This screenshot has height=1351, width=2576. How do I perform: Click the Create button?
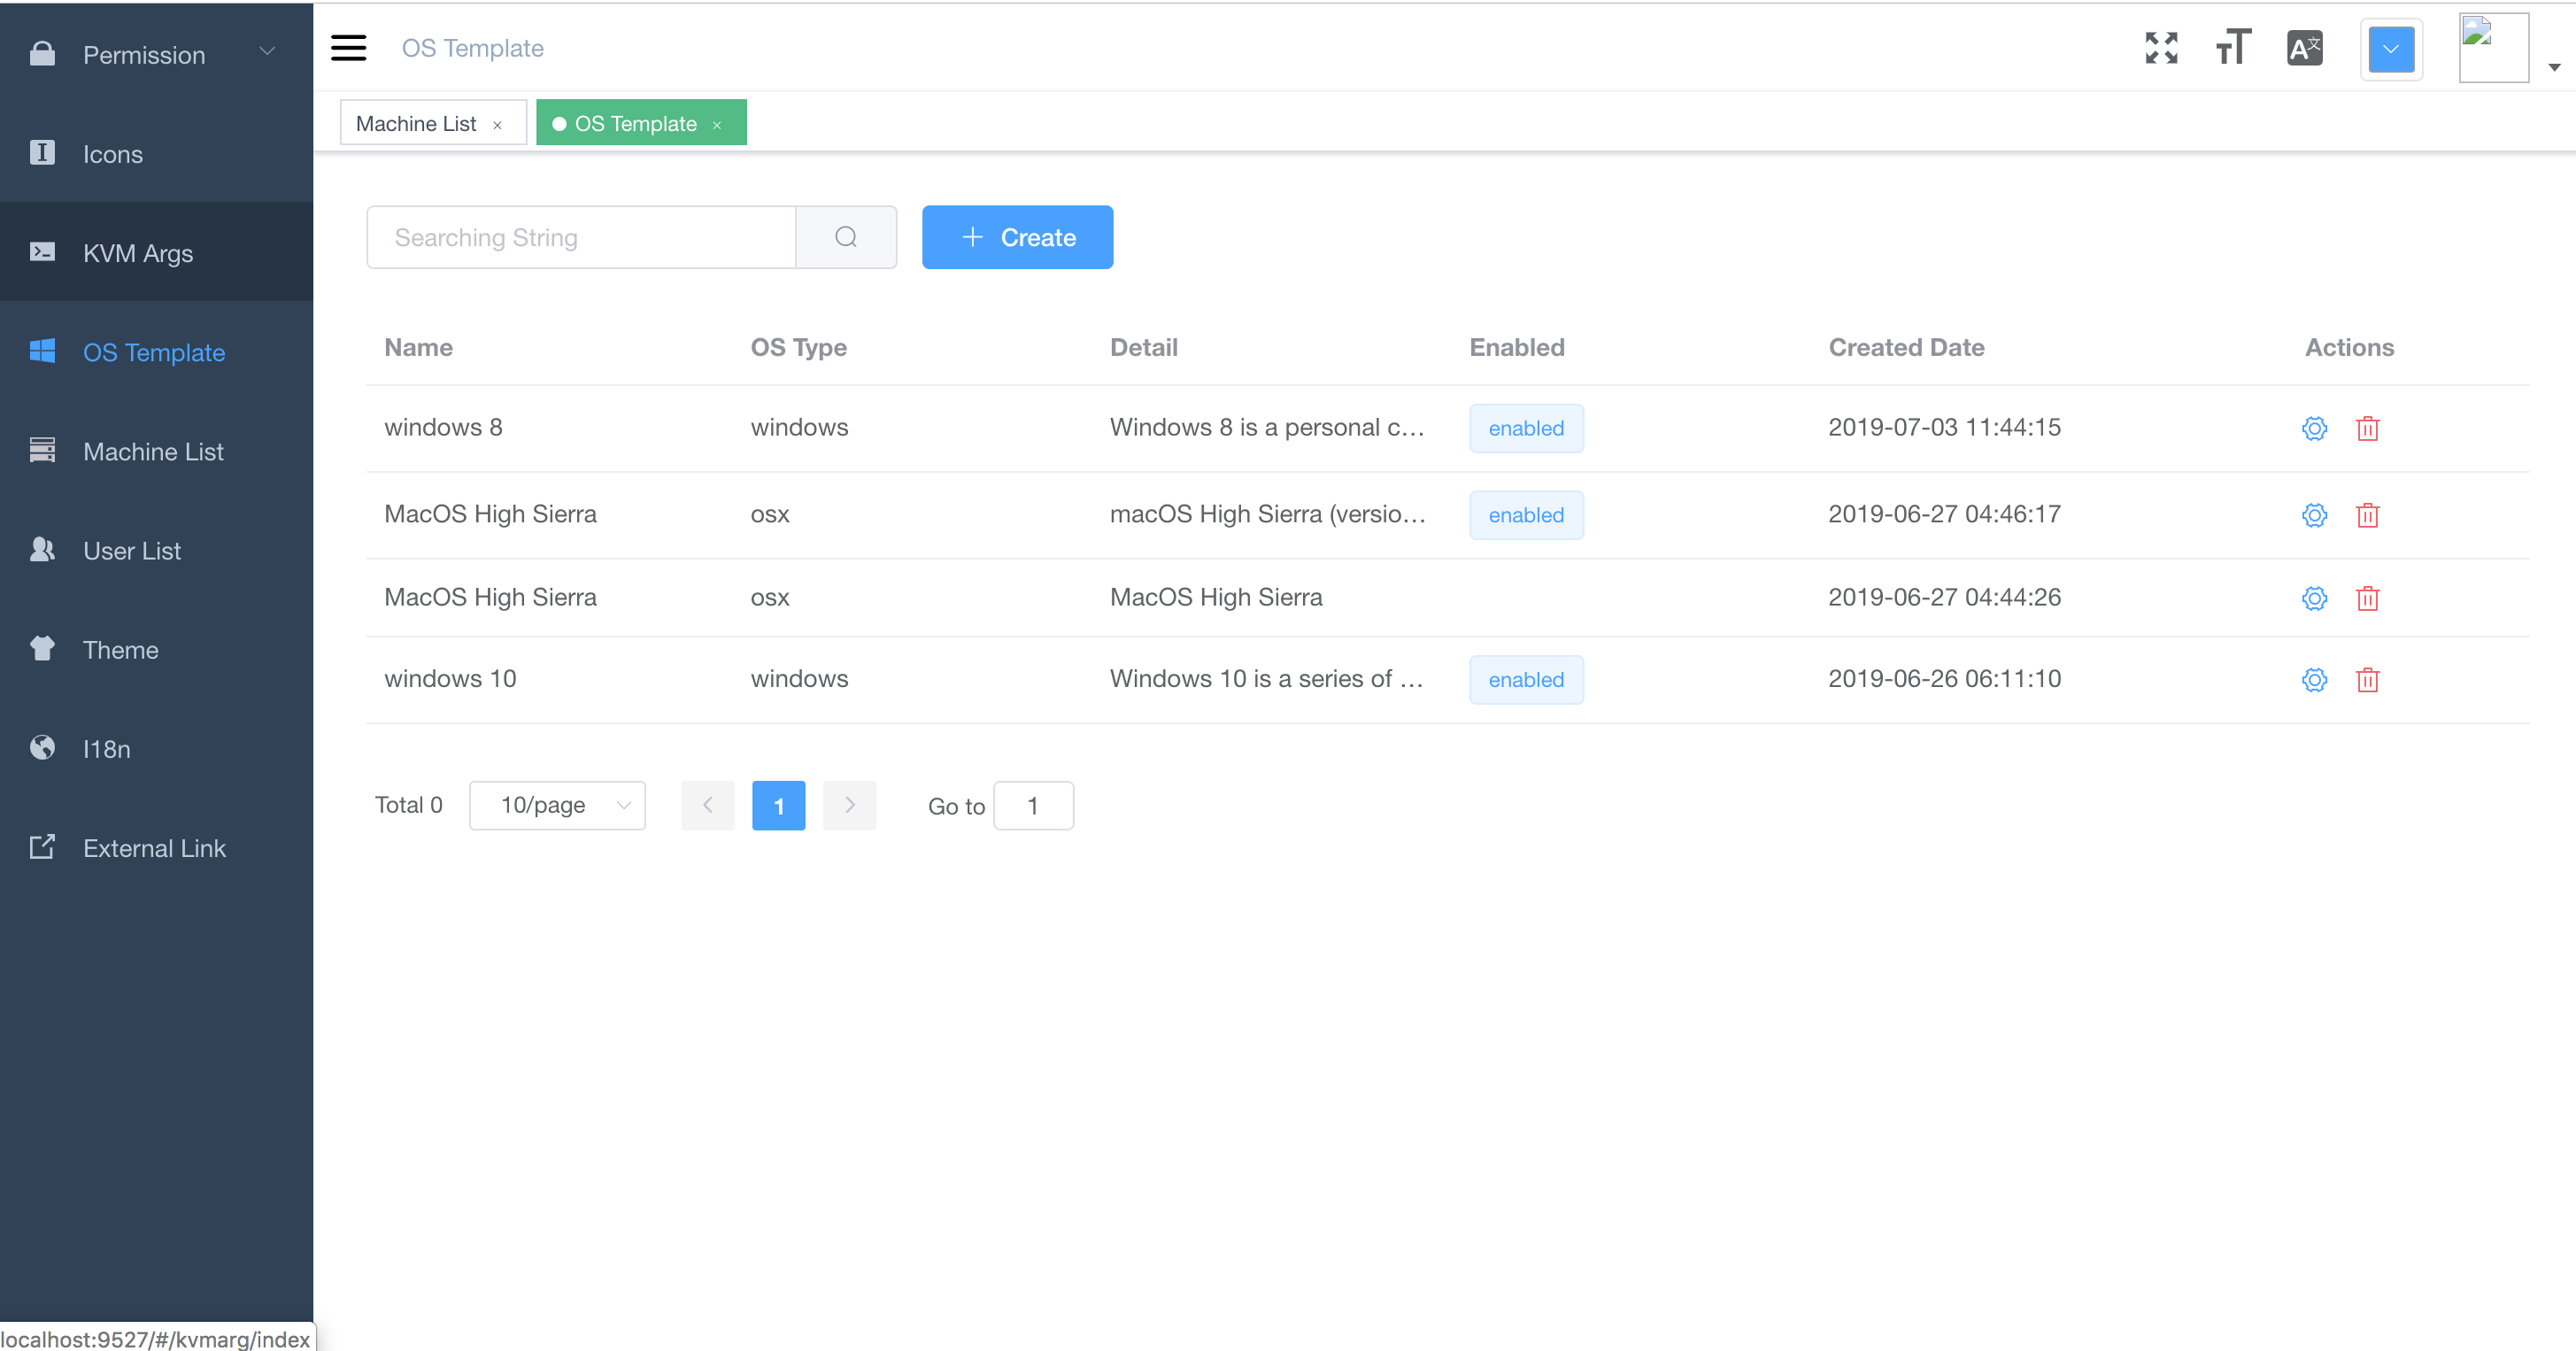1017,236
